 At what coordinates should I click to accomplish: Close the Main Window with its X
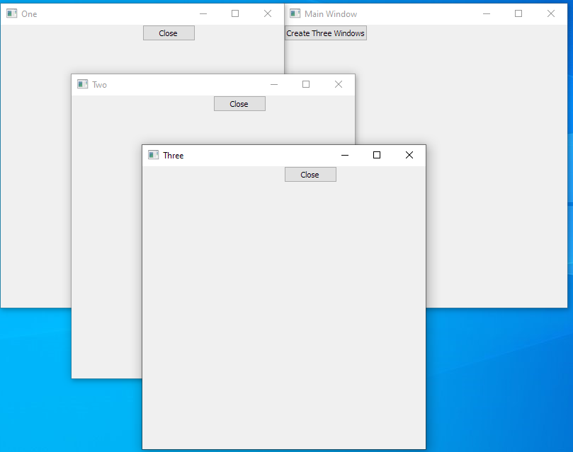[x=550, y=13]
